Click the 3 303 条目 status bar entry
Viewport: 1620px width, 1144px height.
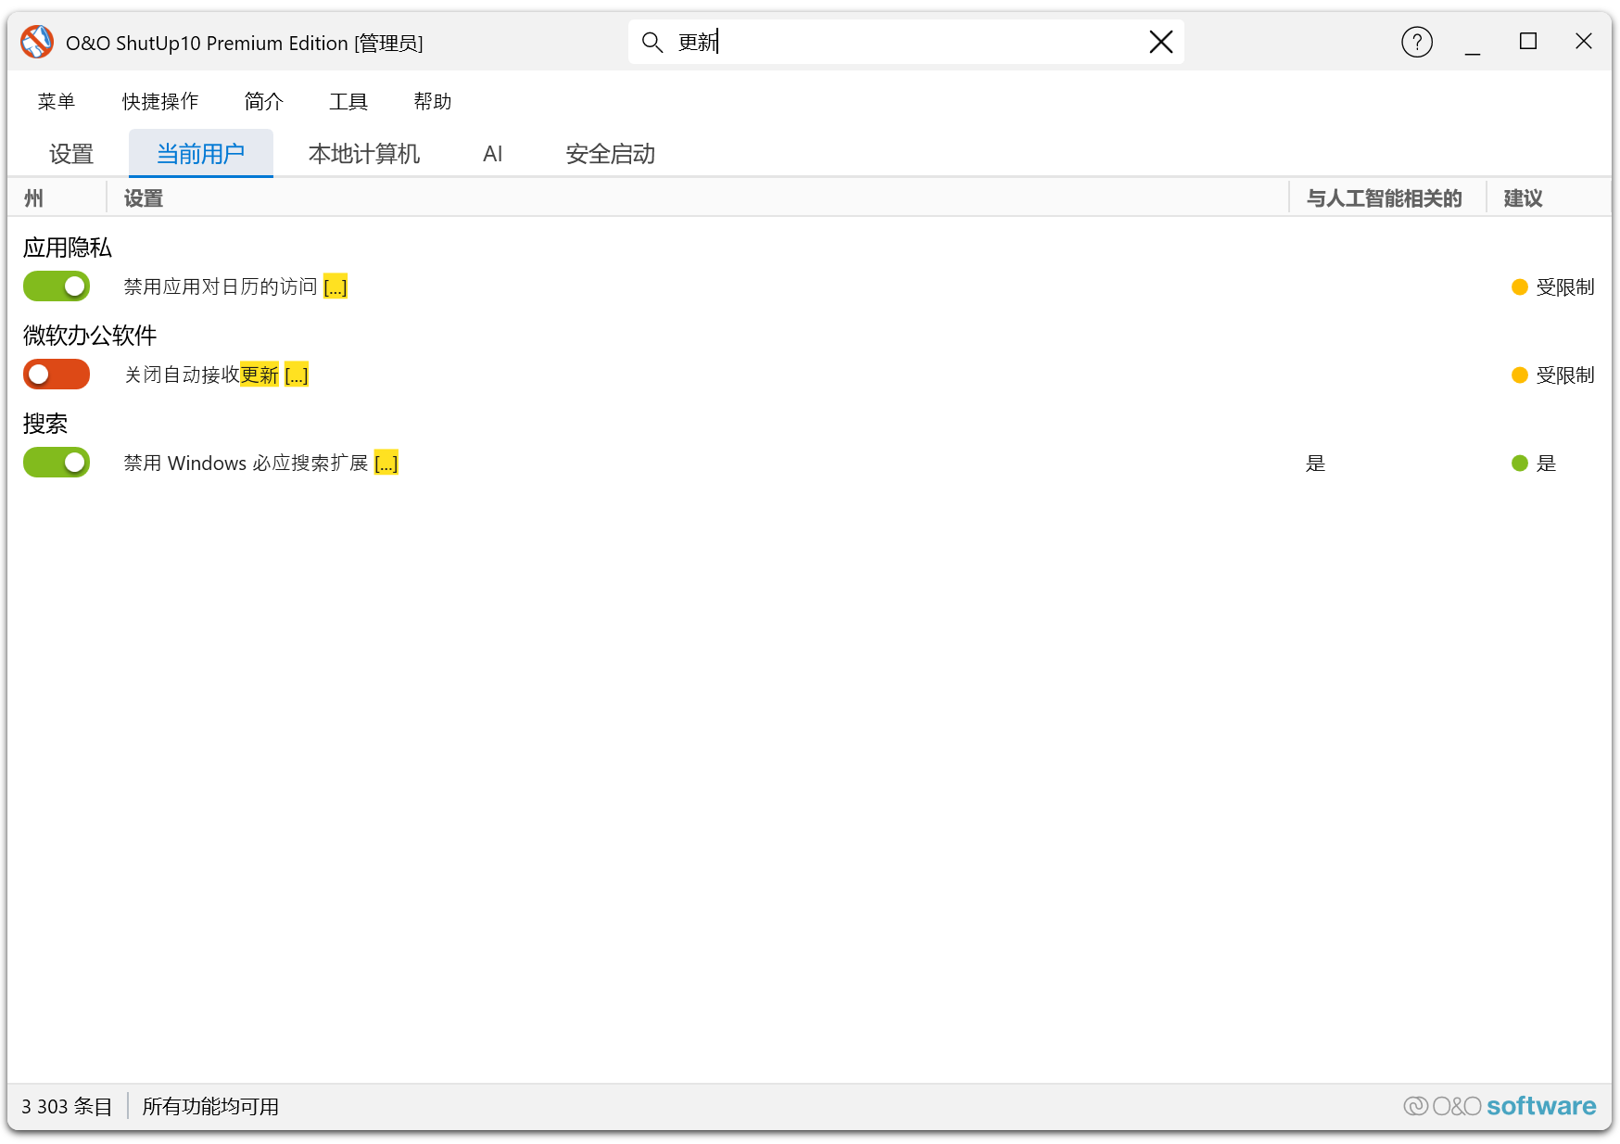coord(67,1107)
